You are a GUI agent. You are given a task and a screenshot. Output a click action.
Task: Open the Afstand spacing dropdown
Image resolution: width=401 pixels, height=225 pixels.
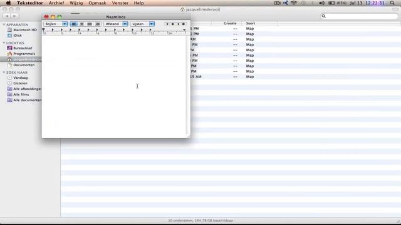coord(115,24)
